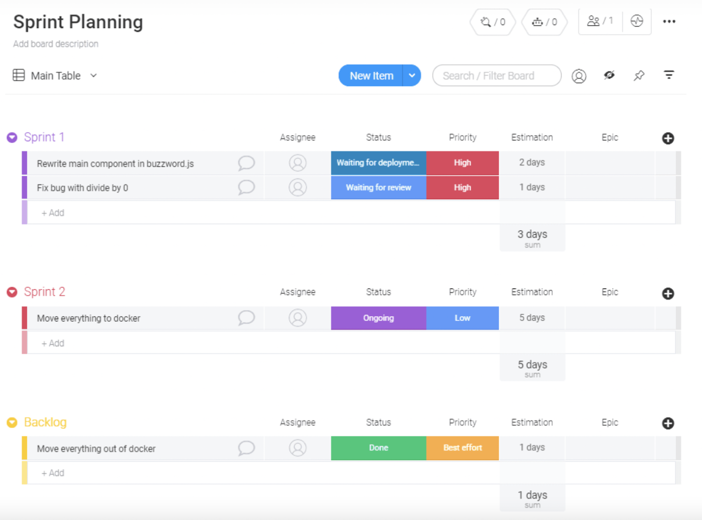Click the pin board icon
The width and height of the screenshot is (702, 520).
tap(638, 75)
